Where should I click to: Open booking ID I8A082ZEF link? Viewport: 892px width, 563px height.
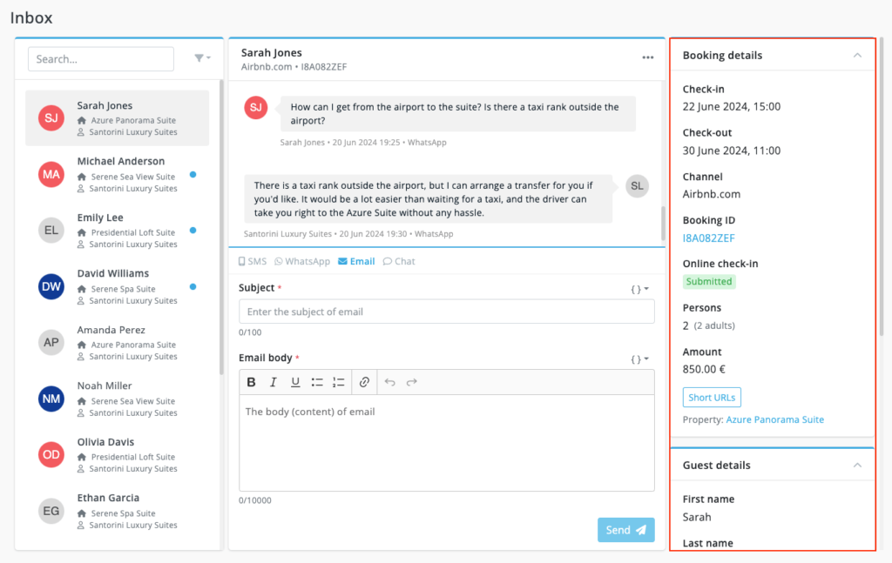(x=709, y=238)
